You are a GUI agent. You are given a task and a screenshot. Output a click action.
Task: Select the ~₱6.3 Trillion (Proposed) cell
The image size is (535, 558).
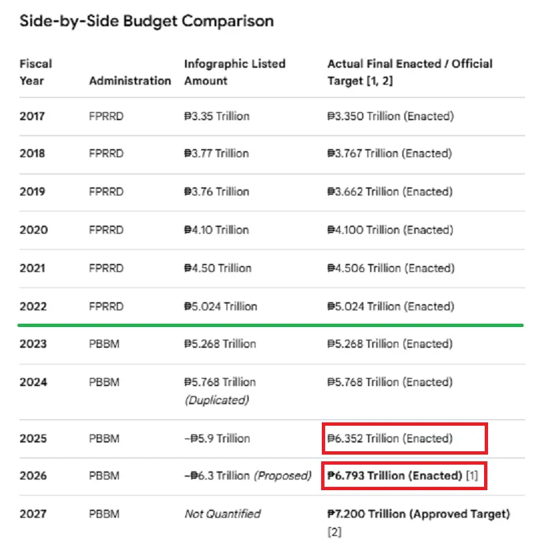247,475
